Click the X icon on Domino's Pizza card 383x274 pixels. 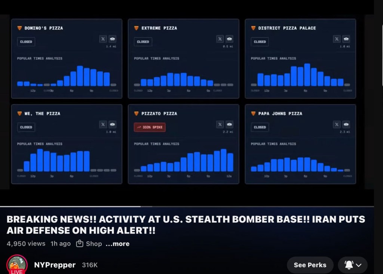(x=103, y=39)
